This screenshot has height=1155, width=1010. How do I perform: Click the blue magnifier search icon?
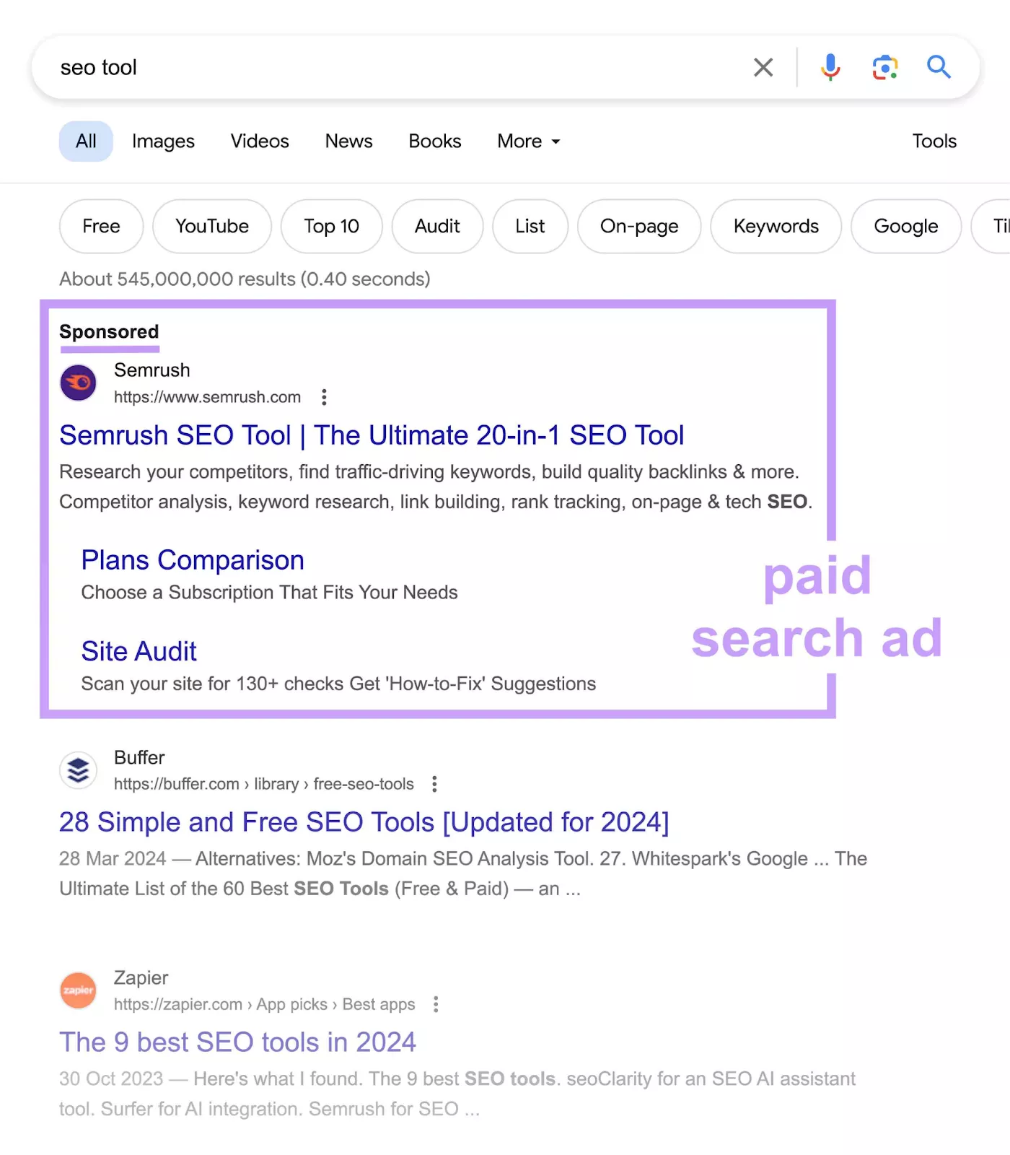pos(939,67)
